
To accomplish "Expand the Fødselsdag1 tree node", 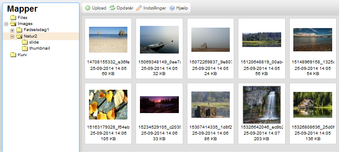I will [x=13, y=30].
